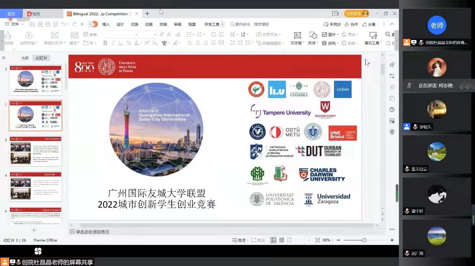Click the 协作 collaborate button
The width and height of the screenshot is (475, 266).
point(351,24)
